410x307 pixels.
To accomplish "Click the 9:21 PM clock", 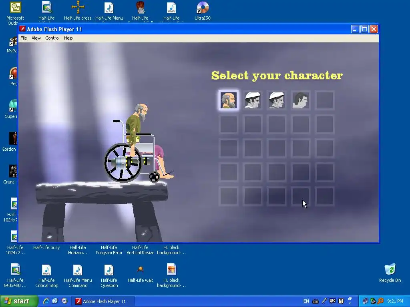I will click(x=395, y=301).
